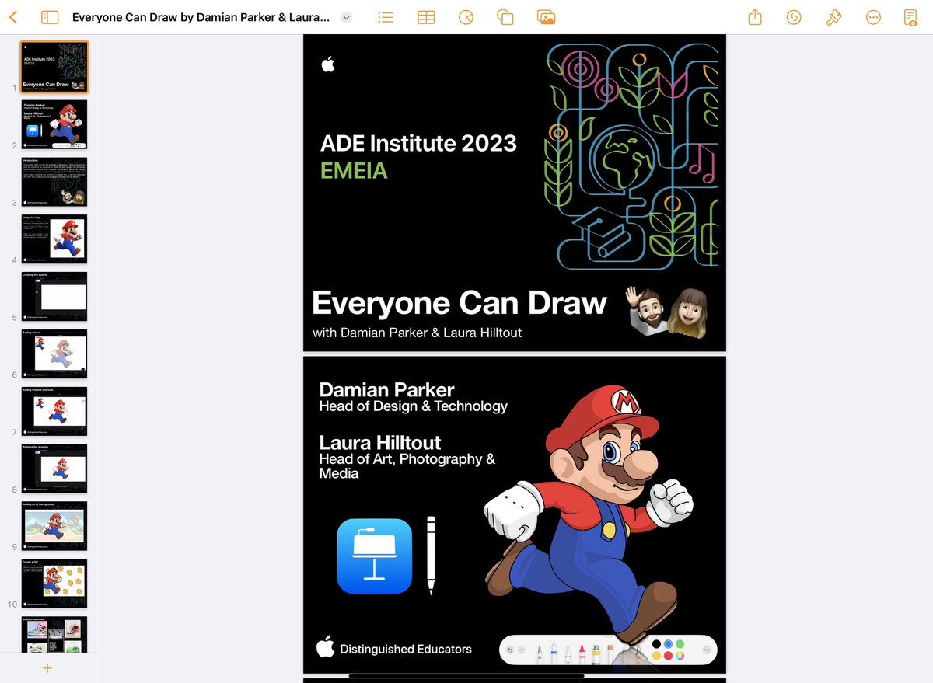Open the document title dropdown chevron
Image resolution: width=933 pixels, height=683 pixels.
[347, 17]
